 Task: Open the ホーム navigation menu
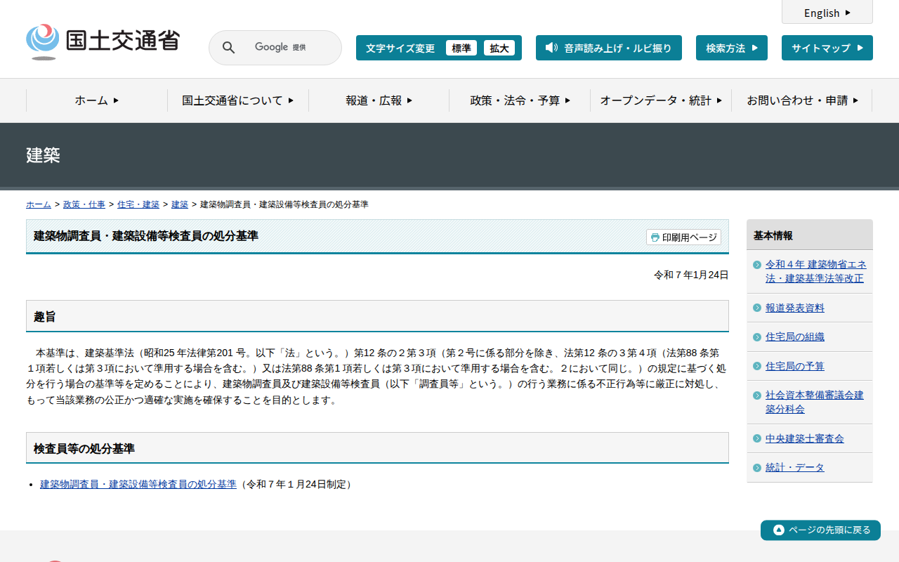97,100
